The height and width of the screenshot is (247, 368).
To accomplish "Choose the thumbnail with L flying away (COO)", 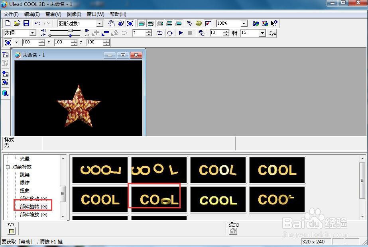I will pyautogui.click(x=277, y=200).
